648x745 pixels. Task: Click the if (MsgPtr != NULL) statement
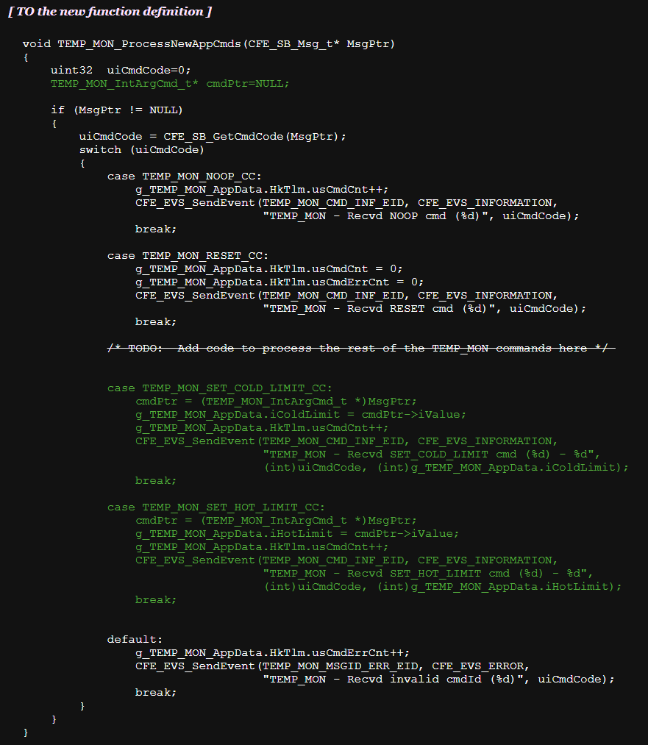(x=116, y=110)
